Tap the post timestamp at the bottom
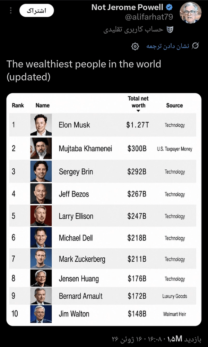Image resolution: width=208 pixels, height=347 pixels. coord(138,339)
